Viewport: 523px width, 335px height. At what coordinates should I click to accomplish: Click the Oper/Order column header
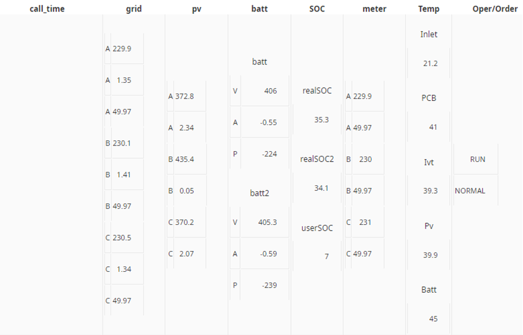(495, 9)
